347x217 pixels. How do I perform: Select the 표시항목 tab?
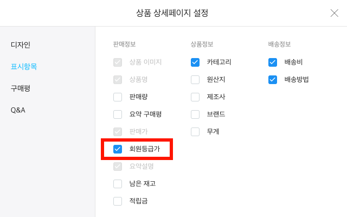pos(24,66)
